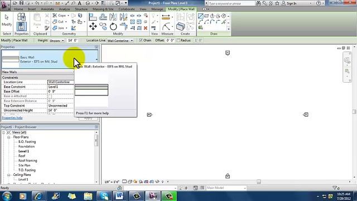Select the Aligned Dimension measure tool
This screenshot has height=201, width=357.
(x=166, y=17)
